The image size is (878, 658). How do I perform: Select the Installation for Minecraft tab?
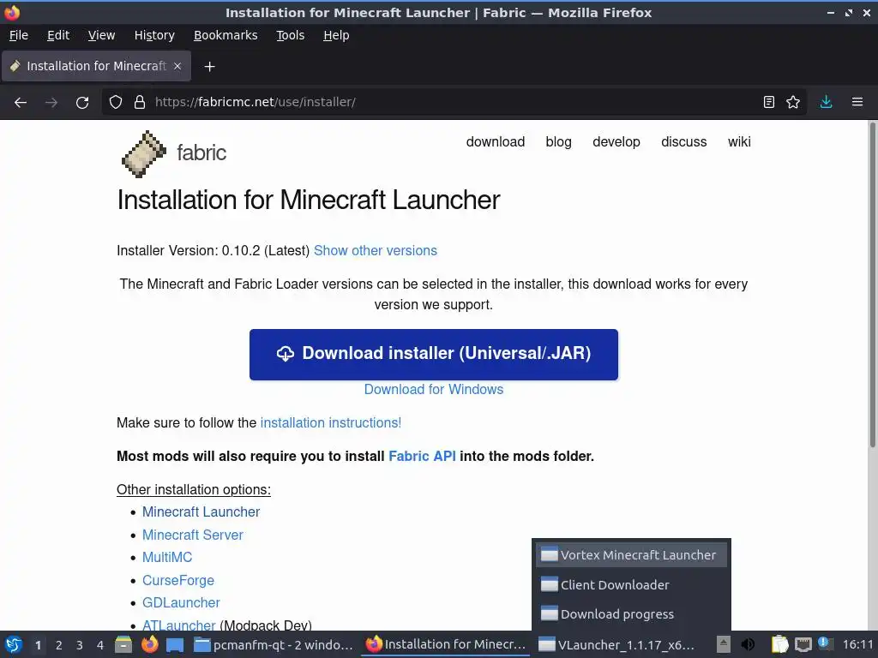pos(96,66)
